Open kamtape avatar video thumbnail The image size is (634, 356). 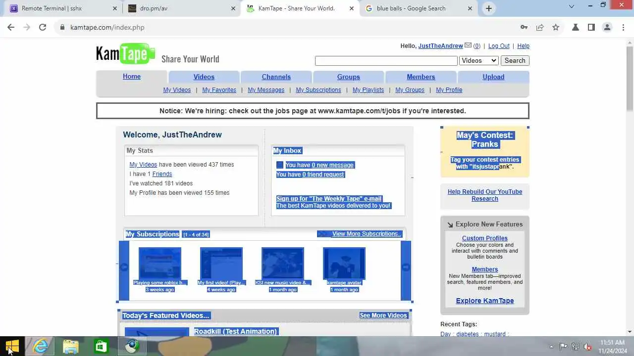[344, 264]
